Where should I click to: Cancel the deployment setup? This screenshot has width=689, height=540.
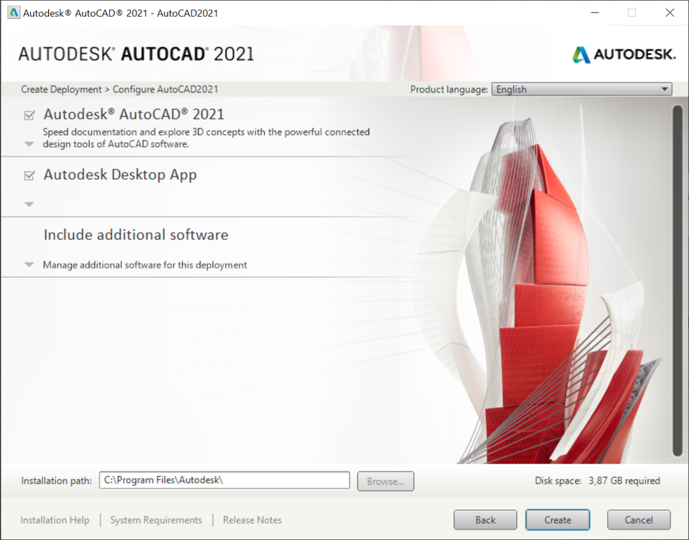[x=639, y=520]
